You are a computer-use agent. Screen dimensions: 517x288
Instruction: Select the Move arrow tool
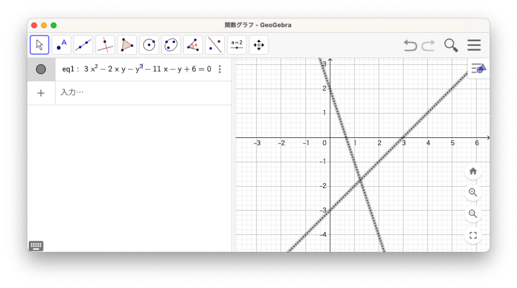point(39,45)
